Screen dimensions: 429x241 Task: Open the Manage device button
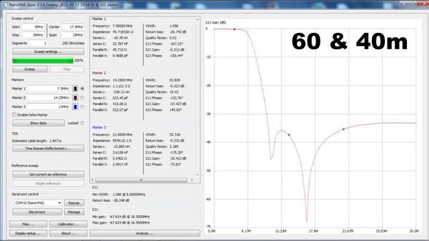(74, 212)
